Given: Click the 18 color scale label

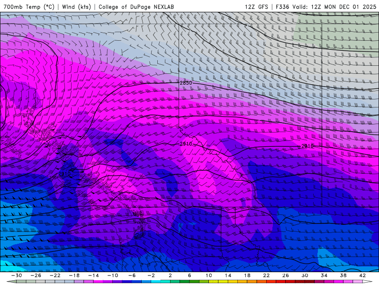Looking at the screenshot, I should point(247,275).
